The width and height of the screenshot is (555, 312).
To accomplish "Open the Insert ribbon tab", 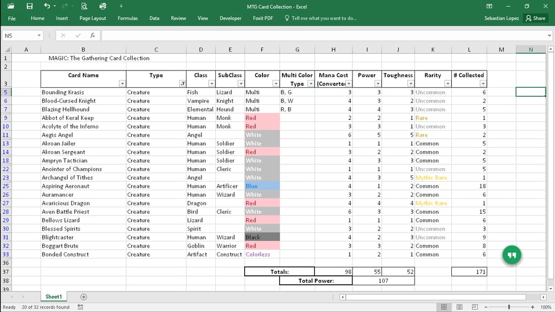I will tap(62, 18).
